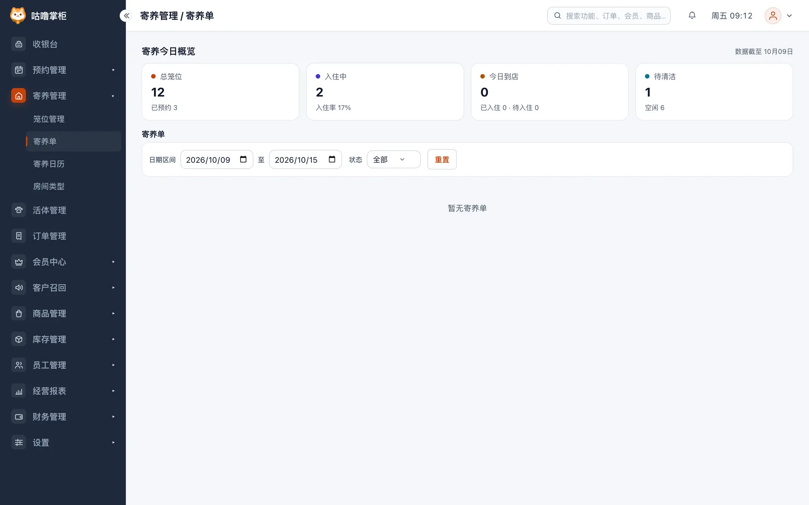Focus the global search input field
Screen dimensions: 809x505
click(x=609, y=16)
